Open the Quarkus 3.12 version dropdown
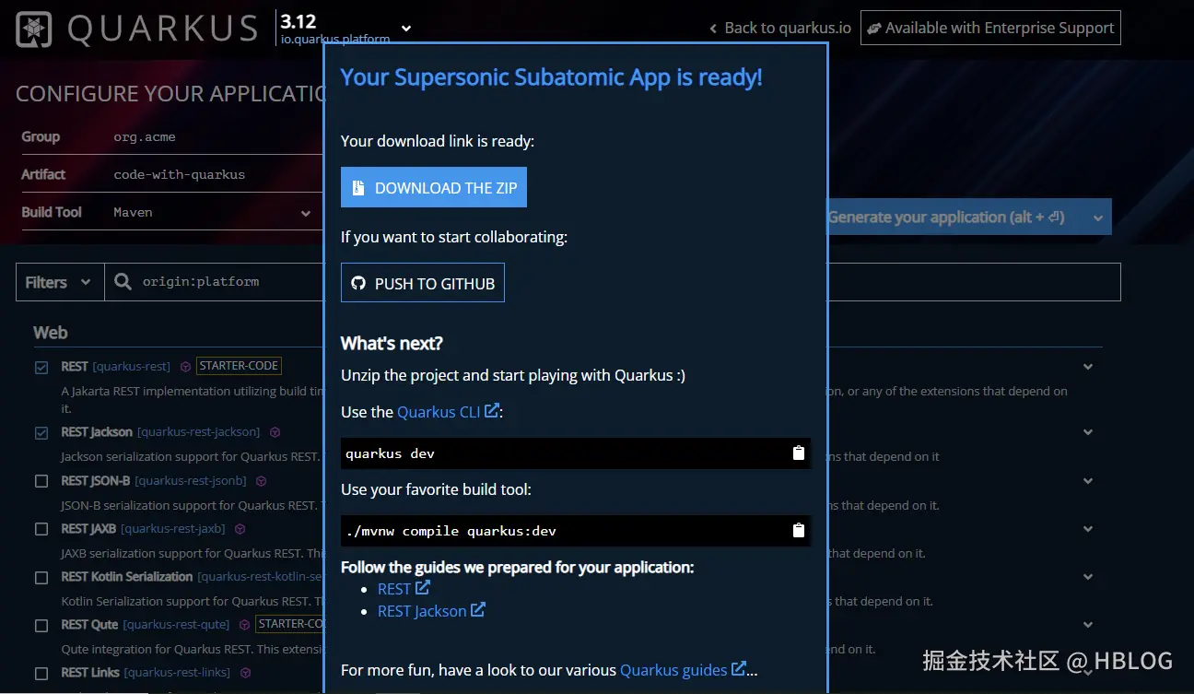The image size is (1194, 694). [406, 29]
